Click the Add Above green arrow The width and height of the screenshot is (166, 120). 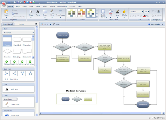coord(22,62)
